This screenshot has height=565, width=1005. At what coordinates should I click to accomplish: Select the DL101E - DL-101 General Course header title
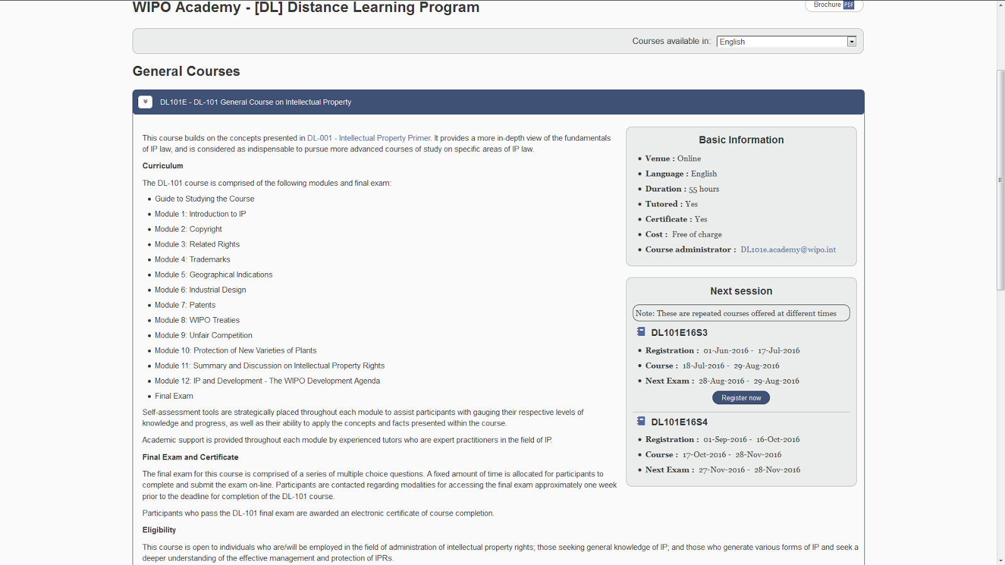tap(256, 102)
